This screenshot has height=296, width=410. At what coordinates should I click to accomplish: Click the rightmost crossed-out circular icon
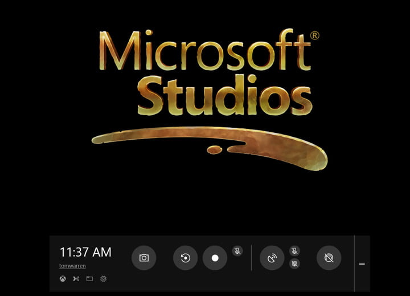329,258
